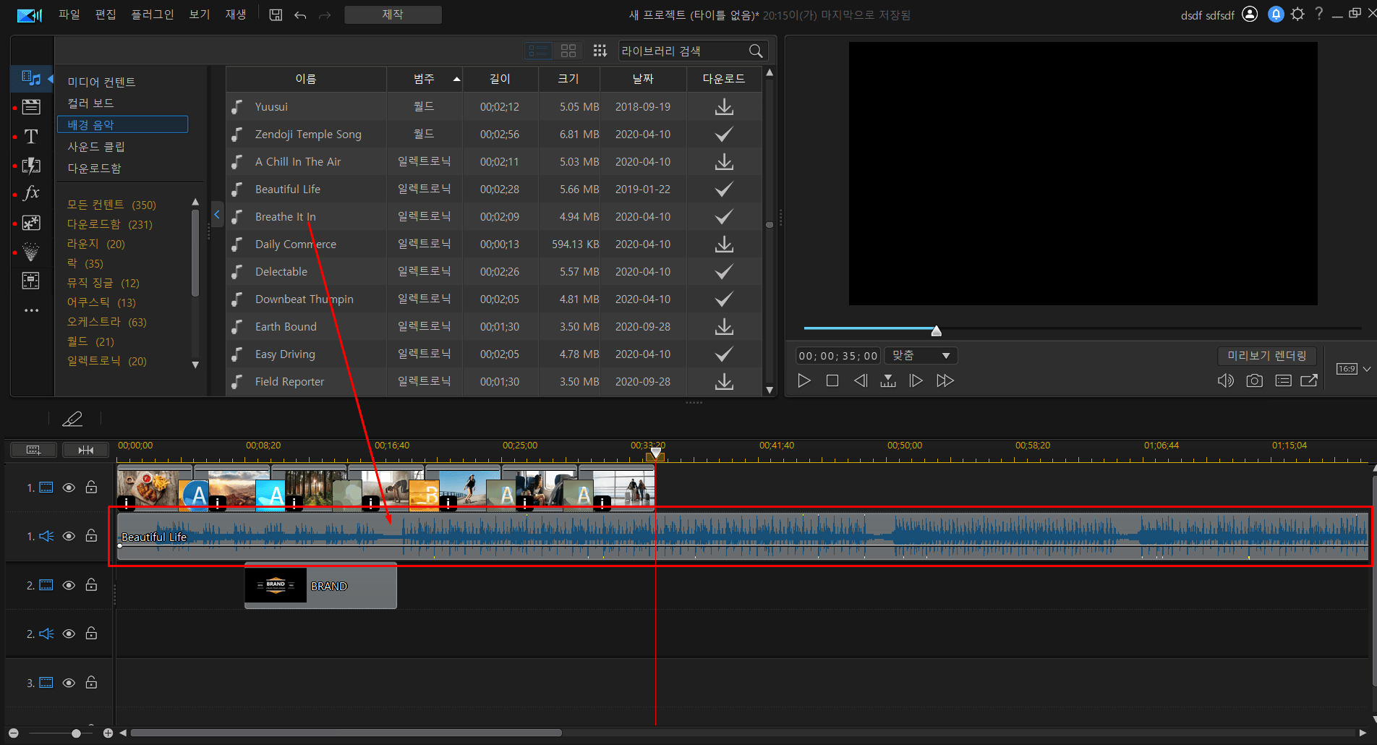Download the Yuusui music track
This screenshot has height=745, width=1377.
[x=723, y=107]
